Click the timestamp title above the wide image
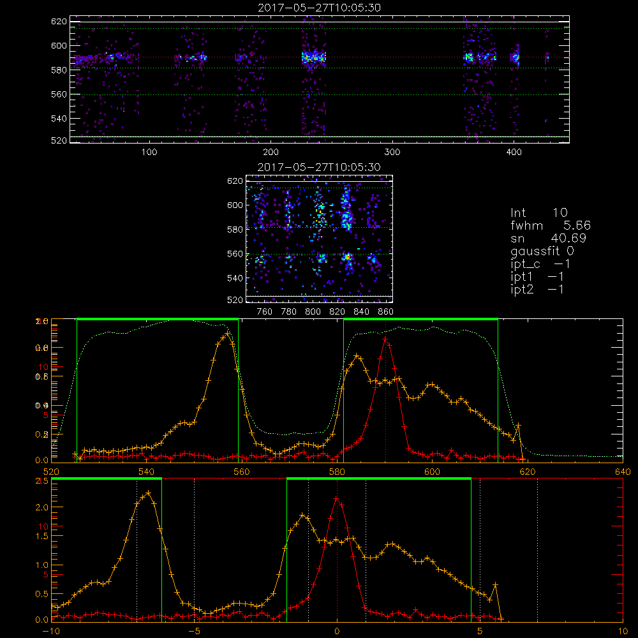 [319, 8]
